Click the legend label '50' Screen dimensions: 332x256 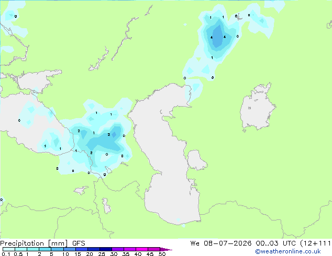(162, 254)
